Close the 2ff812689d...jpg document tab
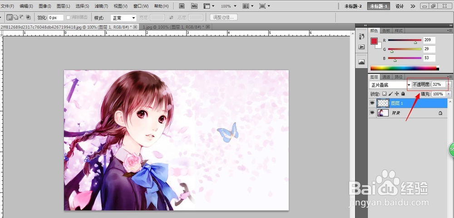Image resolution: width=454 pixels, height=218 pixels. [135, 27]
